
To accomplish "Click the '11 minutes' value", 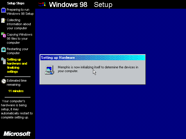I will click(16, 91).
